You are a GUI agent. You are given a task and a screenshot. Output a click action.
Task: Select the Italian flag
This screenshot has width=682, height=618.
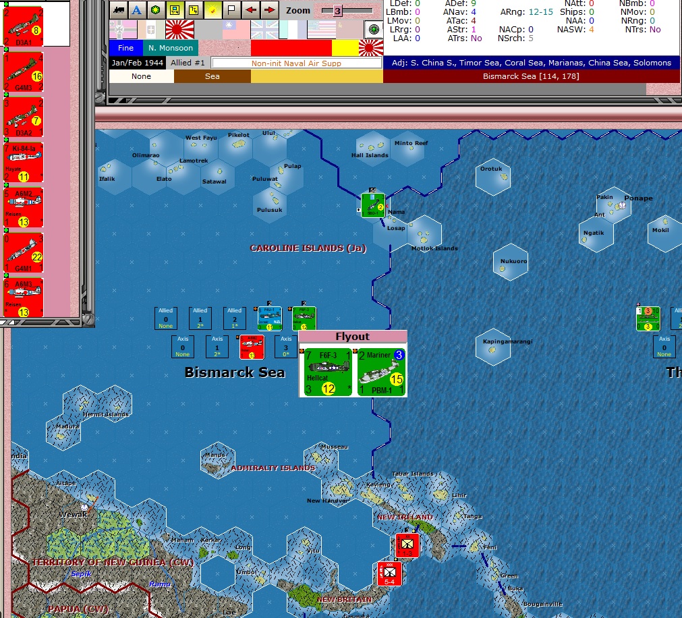point(151,30)
